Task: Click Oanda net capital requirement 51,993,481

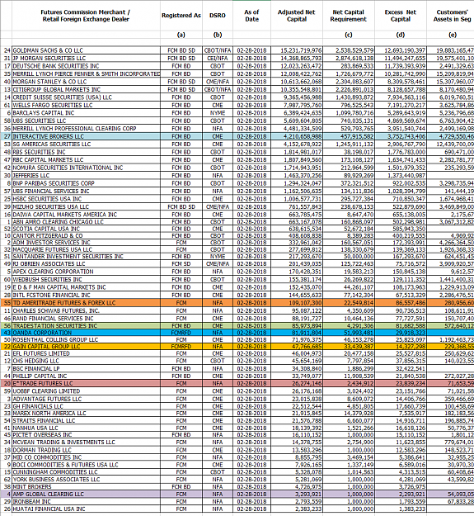Action: click(x=349, y=333)
